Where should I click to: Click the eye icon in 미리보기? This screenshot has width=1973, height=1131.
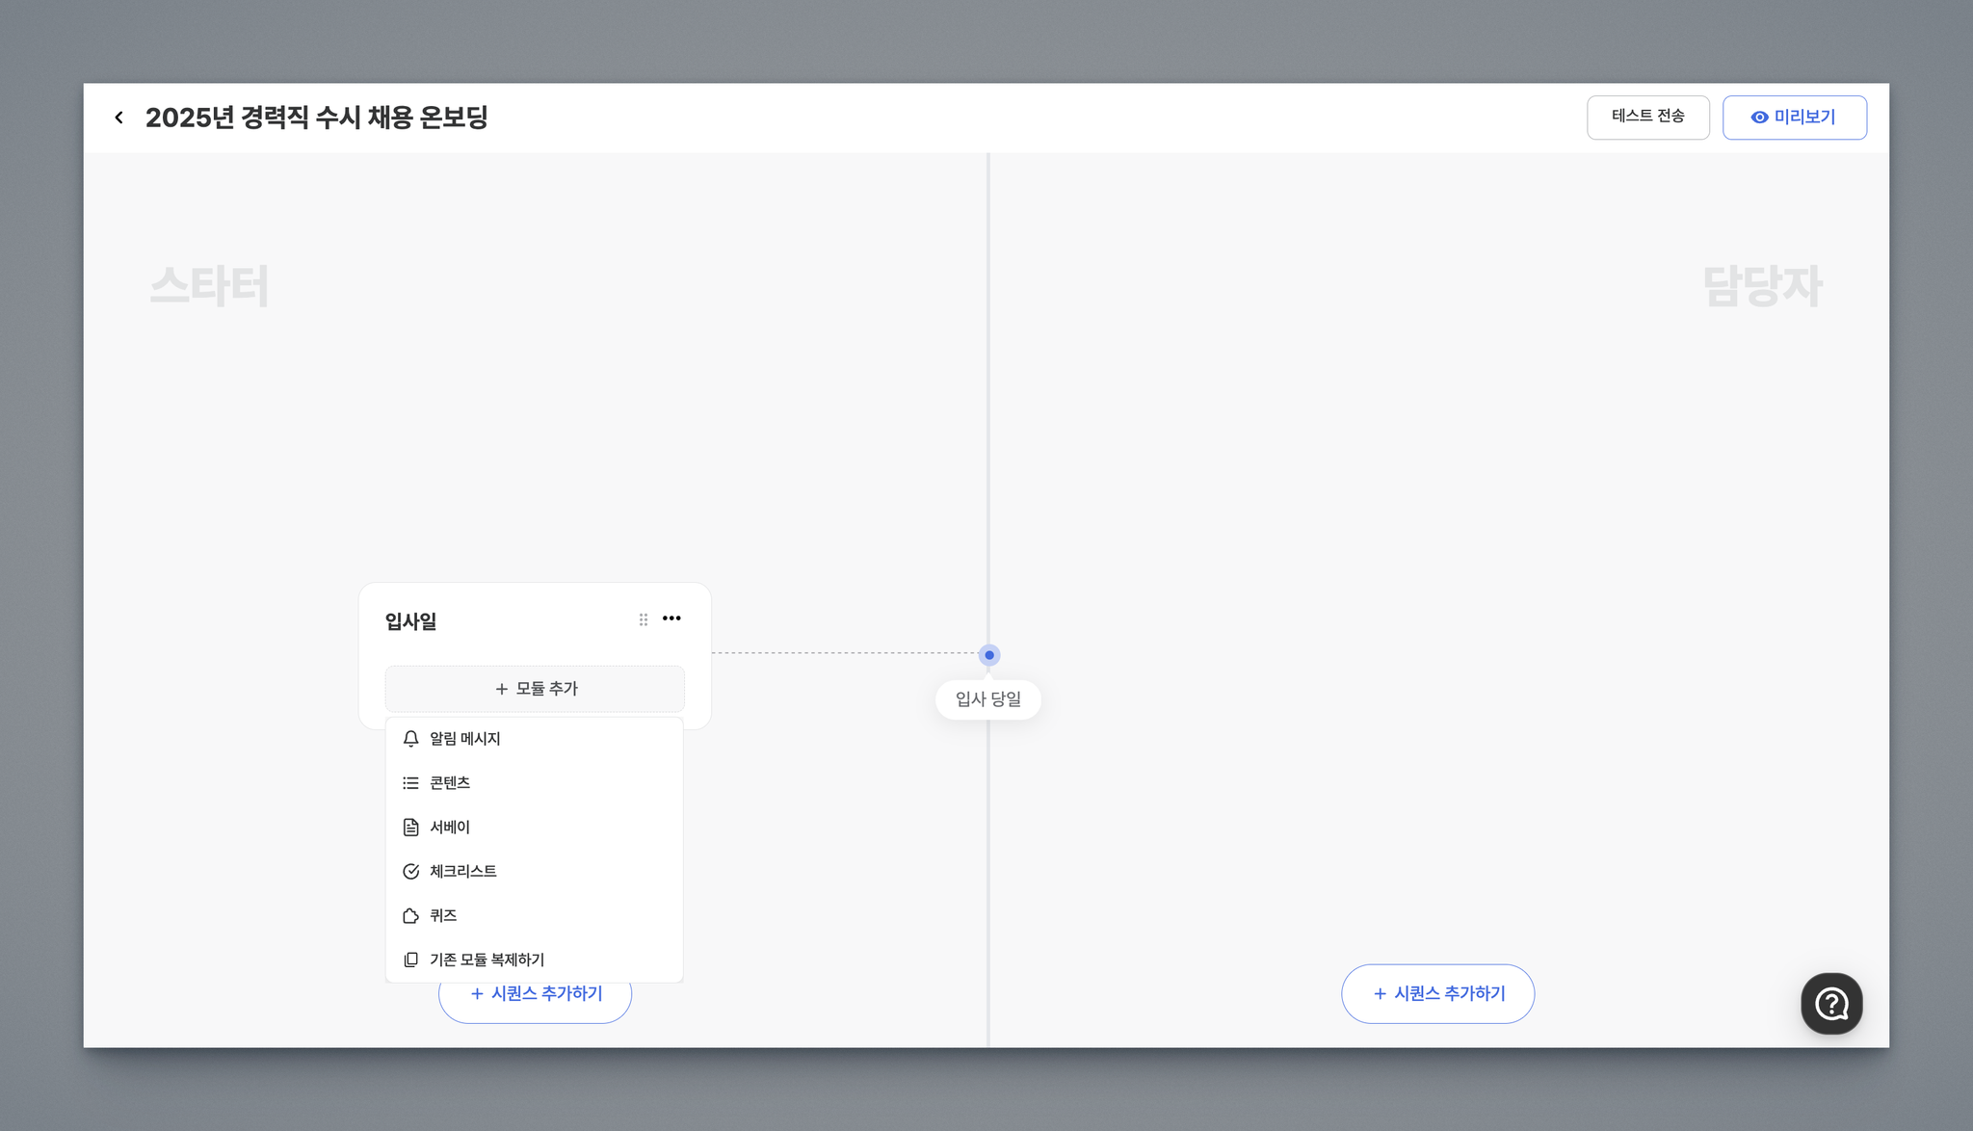coord(1759,118)
